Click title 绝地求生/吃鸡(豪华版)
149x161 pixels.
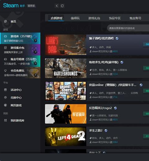pyautogui.click(x=104, y=62)
